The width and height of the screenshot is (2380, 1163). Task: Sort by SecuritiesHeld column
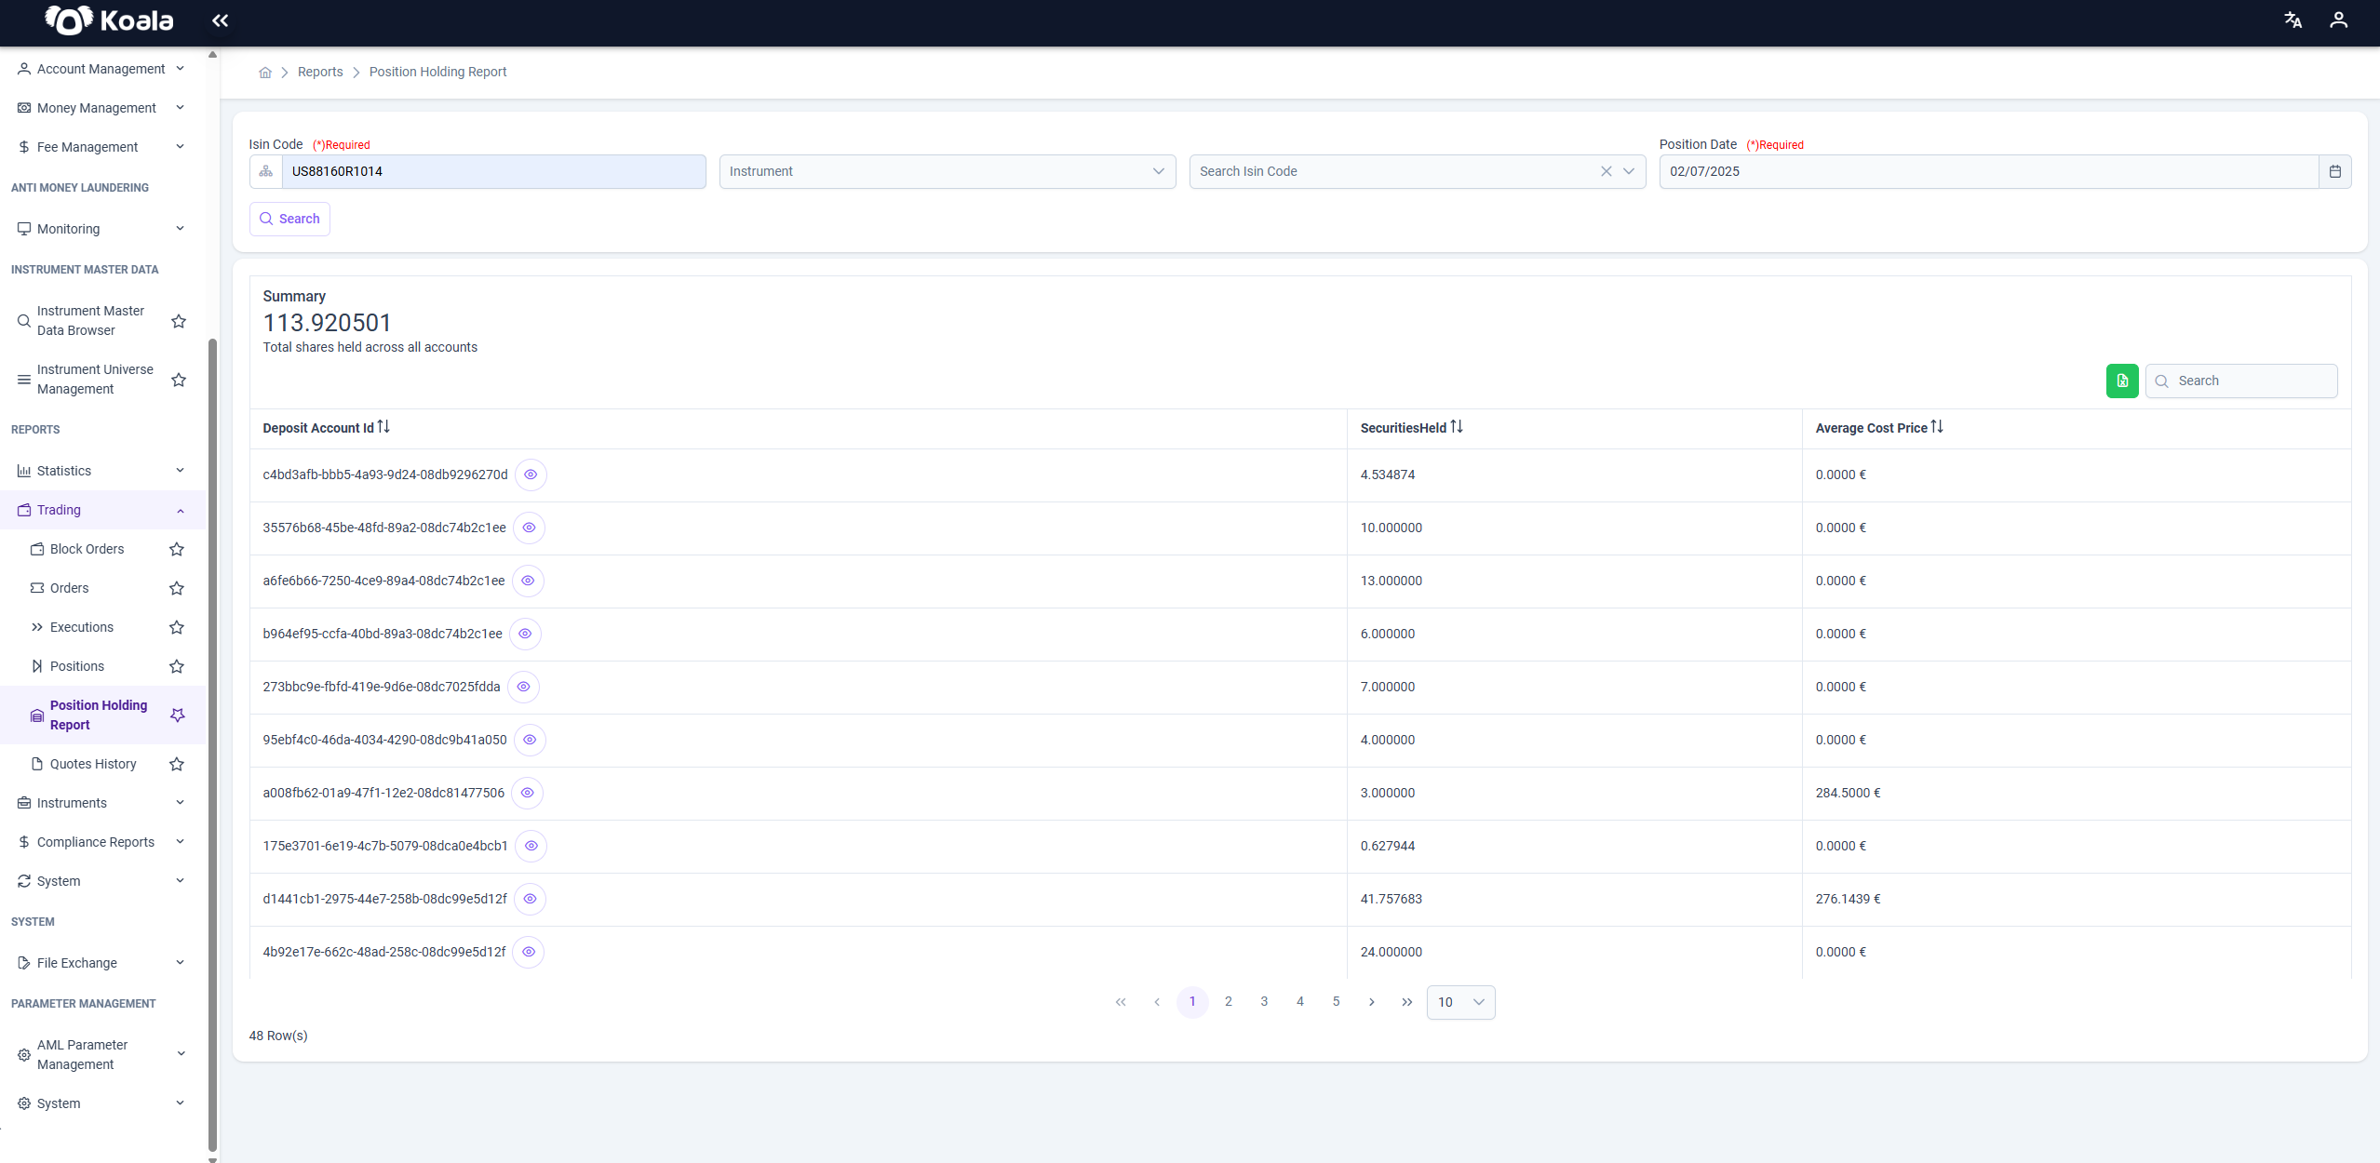pyautogui.click(x=1457, y=427)
